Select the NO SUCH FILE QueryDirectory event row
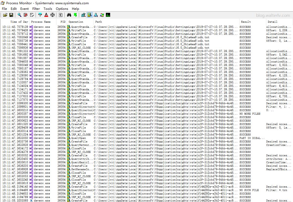This screenshot has height=202, width=293. coord(134,190)
